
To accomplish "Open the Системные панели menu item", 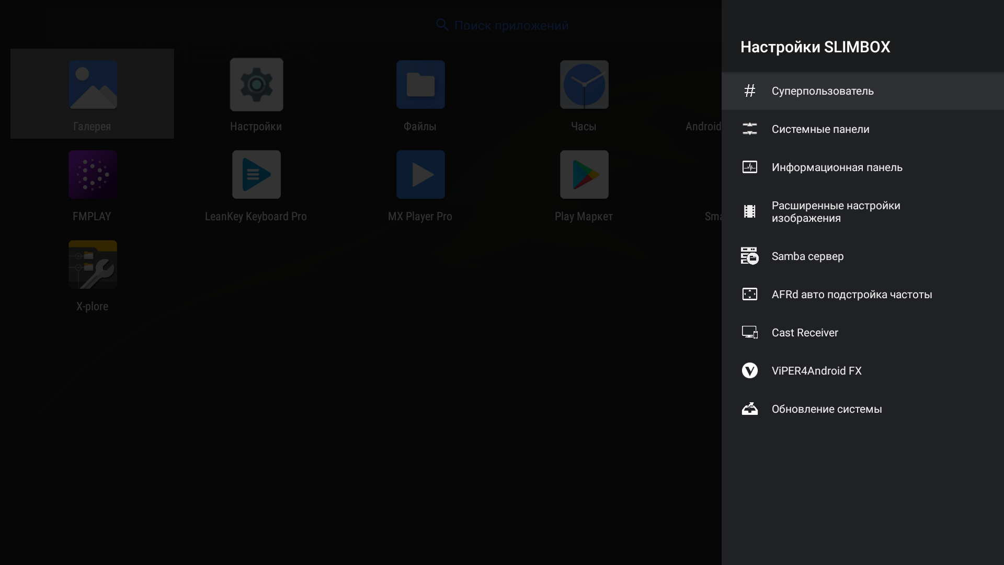I will pyautogui.click(x=820, y=129).
